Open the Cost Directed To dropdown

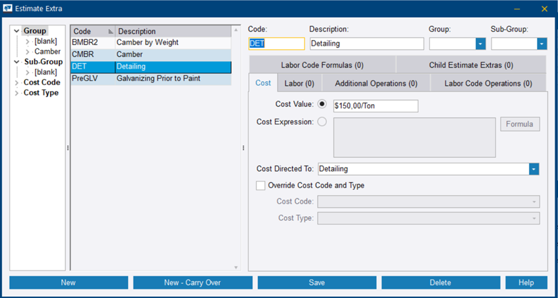[x=534, y=169]
